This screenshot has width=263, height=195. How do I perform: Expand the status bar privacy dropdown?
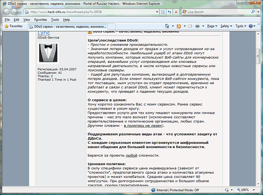click(232, 190)
